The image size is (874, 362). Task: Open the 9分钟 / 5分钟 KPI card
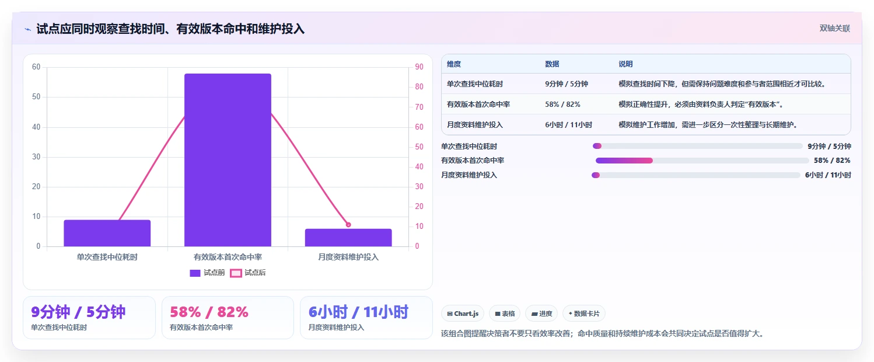(89, 318)
